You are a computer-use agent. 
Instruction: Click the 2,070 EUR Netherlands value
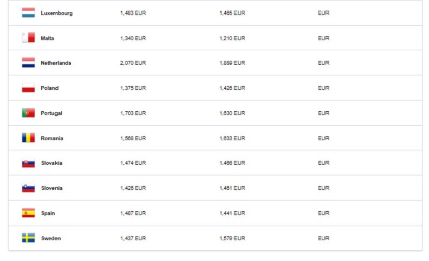coord(133,63)
